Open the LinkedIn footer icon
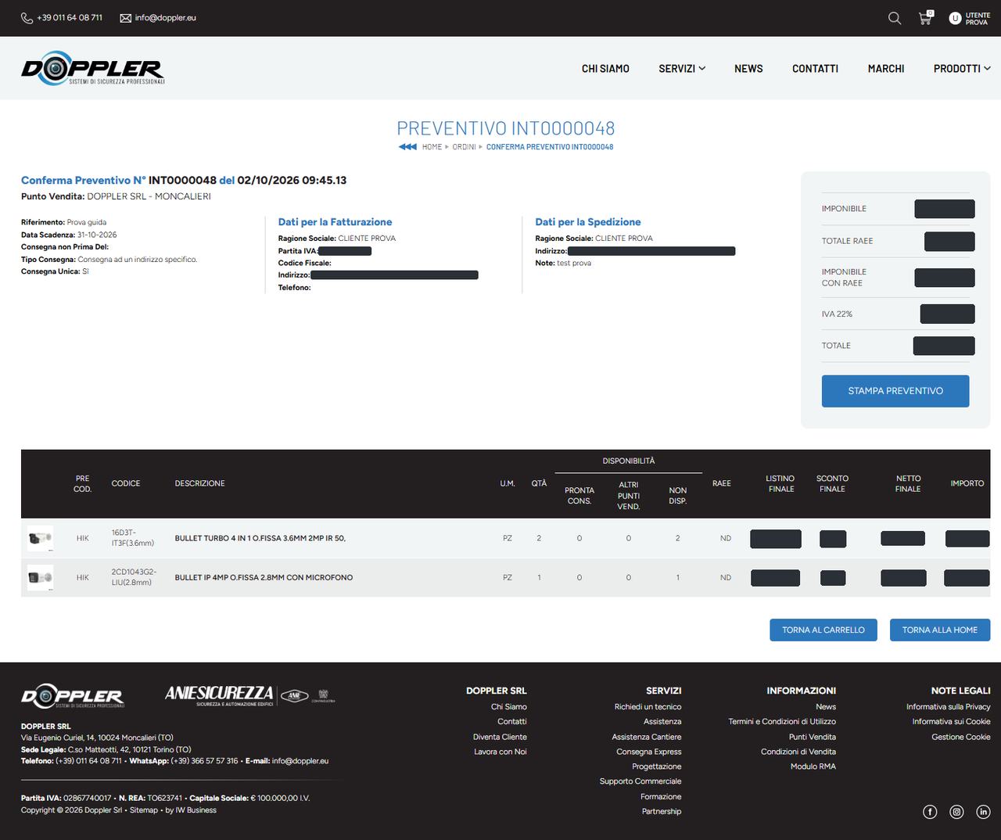1001x840 pixels. [x=983, y=812]
